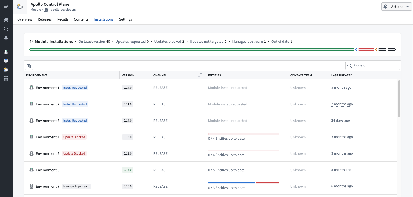This screenshot has width=413, height=197.
Task: Open the Modules icon in the sidebar
Action: [6, 70]
